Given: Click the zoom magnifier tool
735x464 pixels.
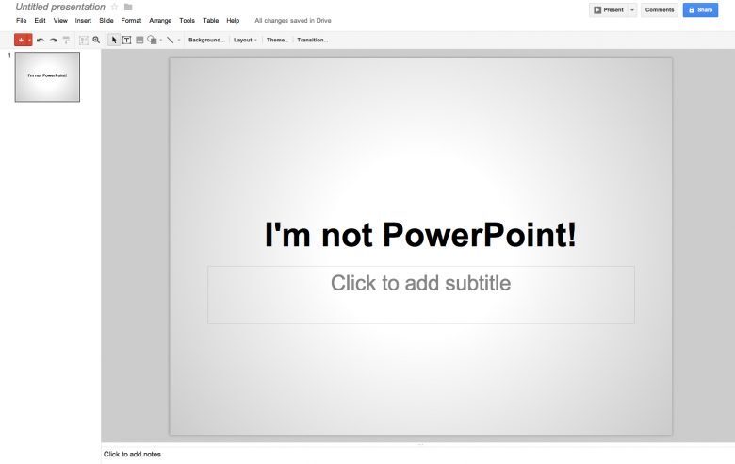Looking at the screenshot, I should (96, 41).
